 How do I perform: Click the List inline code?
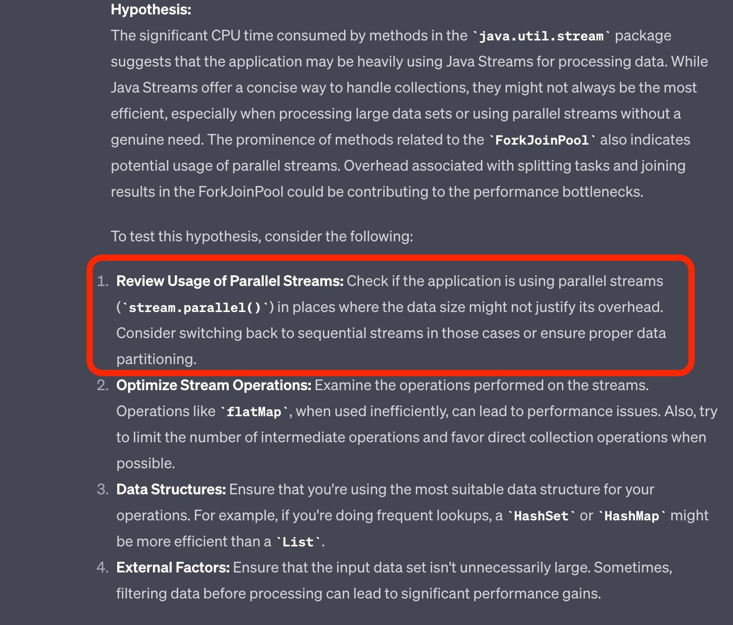(x=298, y=542)
